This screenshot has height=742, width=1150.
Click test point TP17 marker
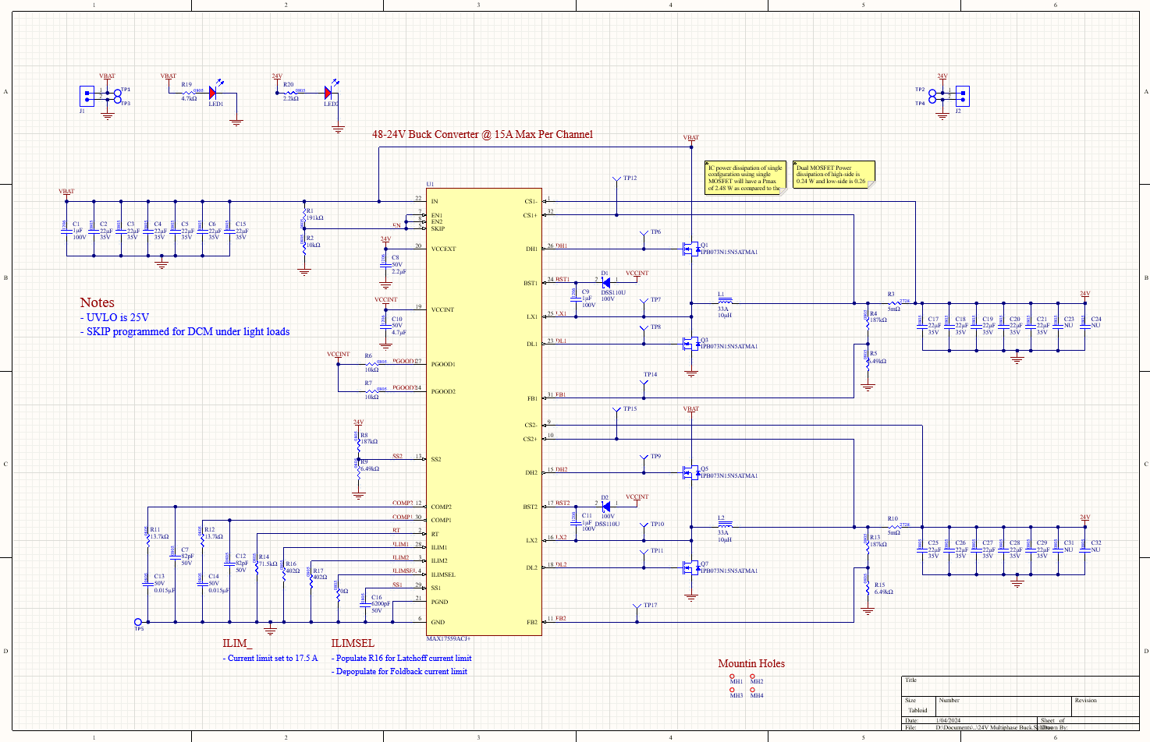(637, 606)
